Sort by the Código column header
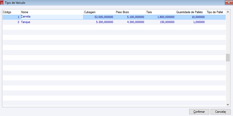The width and height of the screenshot is (233, 116). coord(11,12)
